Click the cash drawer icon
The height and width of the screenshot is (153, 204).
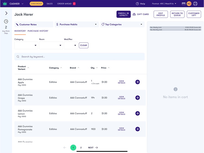184,4
